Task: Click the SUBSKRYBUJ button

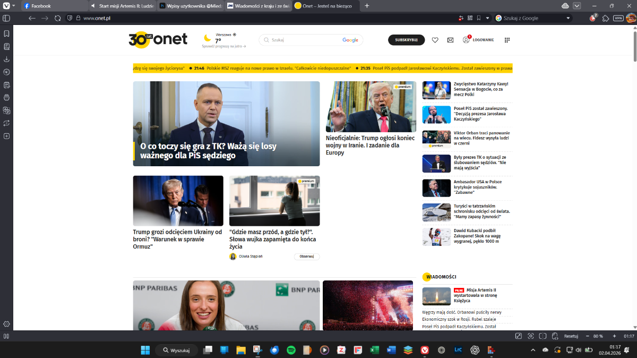Action: [x=406, y=40]
